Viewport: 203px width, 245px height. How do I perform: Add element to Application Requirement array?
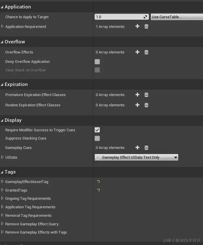[137, 26]
